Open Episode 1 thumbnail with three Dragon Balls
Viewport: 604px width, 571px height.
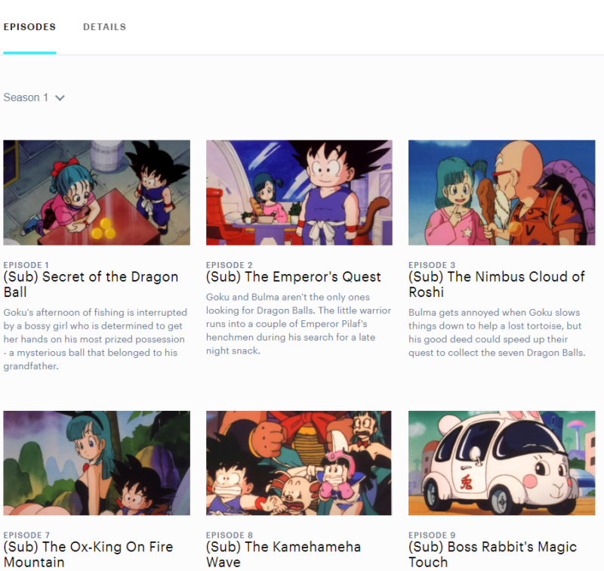(97, 193)
